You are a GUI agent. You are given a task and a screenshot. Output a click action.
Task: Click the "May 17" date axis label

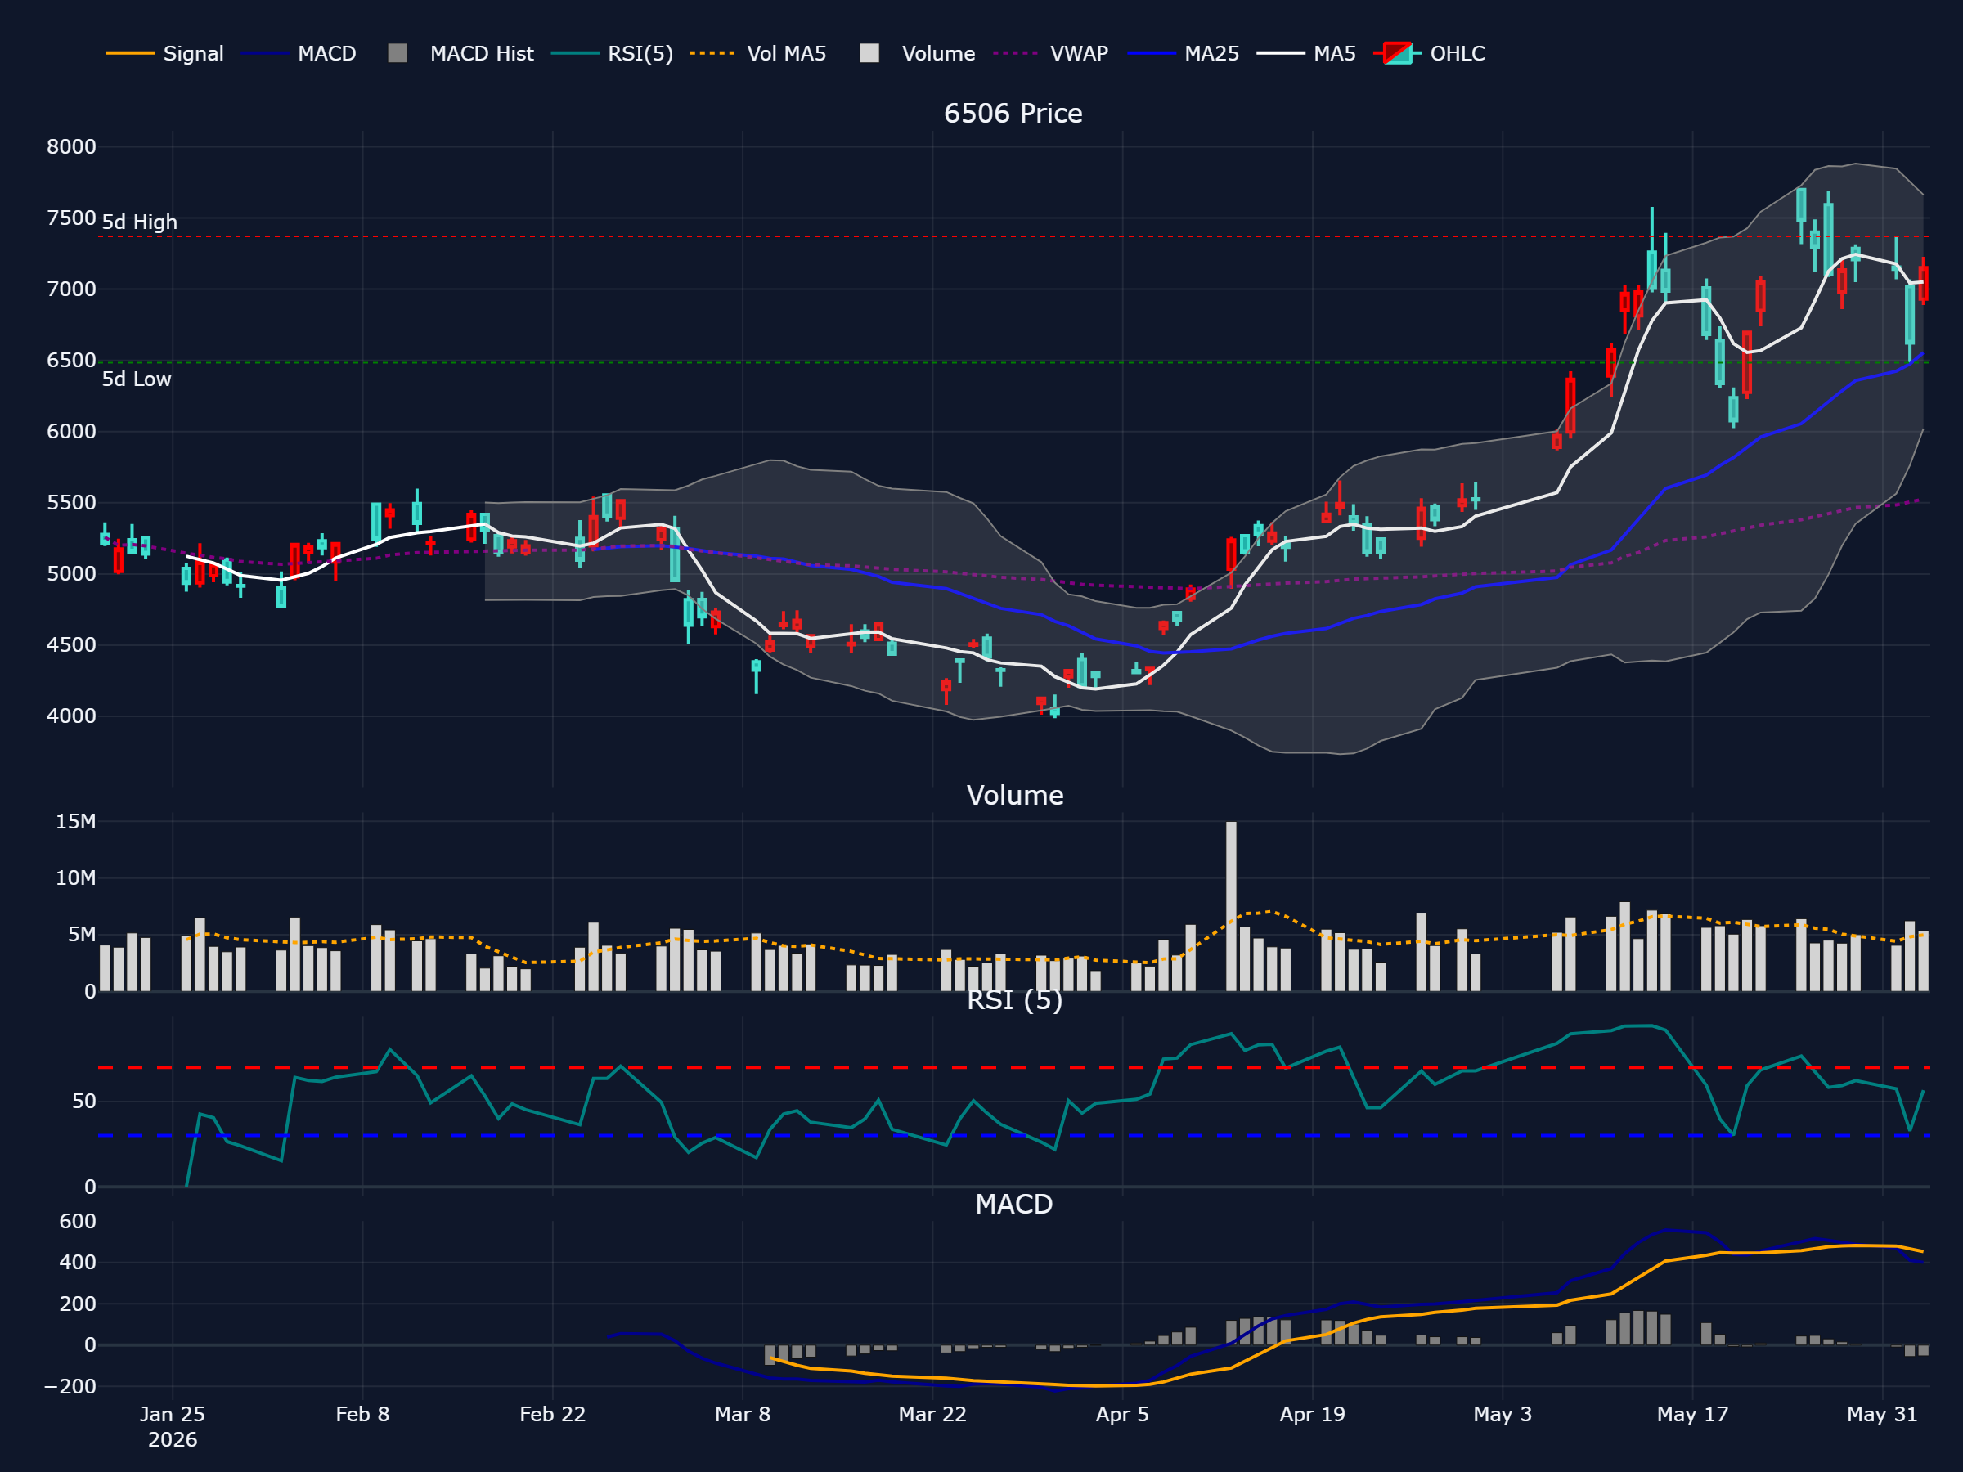(1692, 1414)
